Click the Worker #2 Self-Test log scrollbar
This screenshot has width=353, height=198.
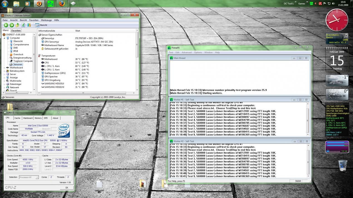[x=308, y=161]
